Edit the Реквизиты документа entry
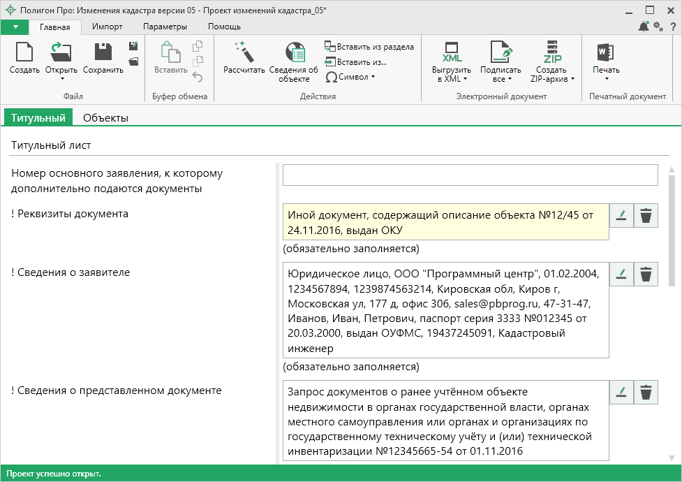The height and width of the screenshot is (482, 682). tap(620, 216)
